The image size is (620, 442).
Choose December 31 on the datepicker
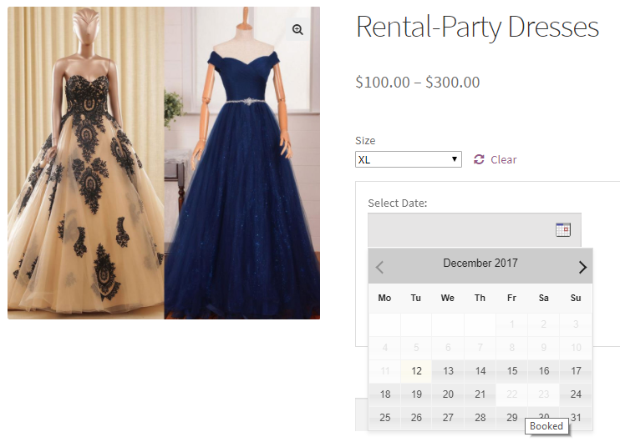576,418
